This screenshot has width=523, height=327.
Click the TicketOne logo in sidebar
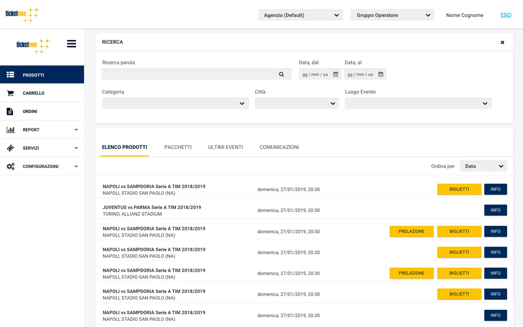coord(33,45)
